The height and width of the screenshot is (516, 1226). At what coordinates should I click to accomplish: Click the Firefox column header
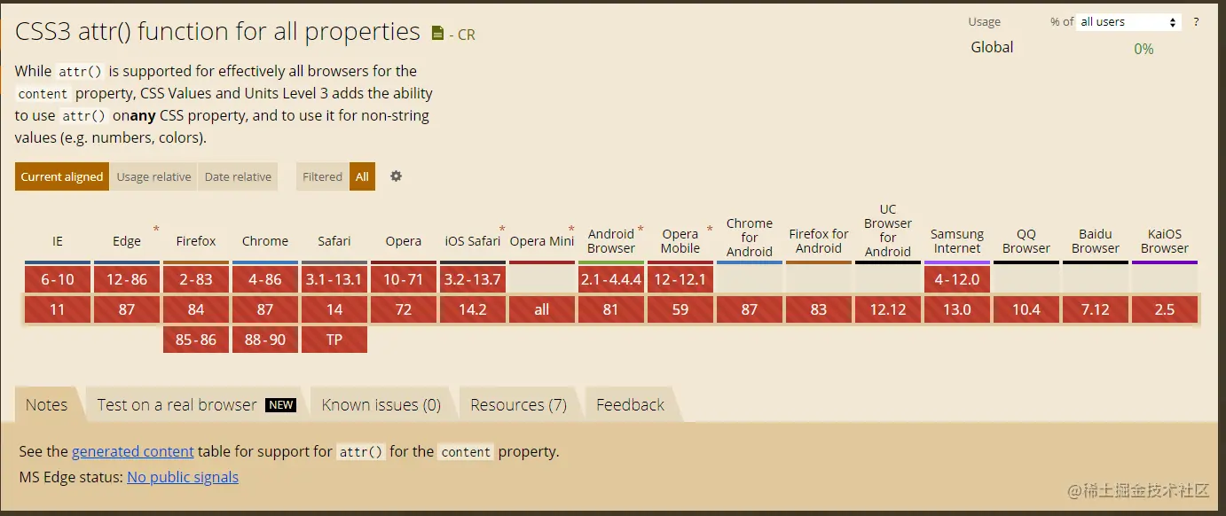tap(196, 241)
